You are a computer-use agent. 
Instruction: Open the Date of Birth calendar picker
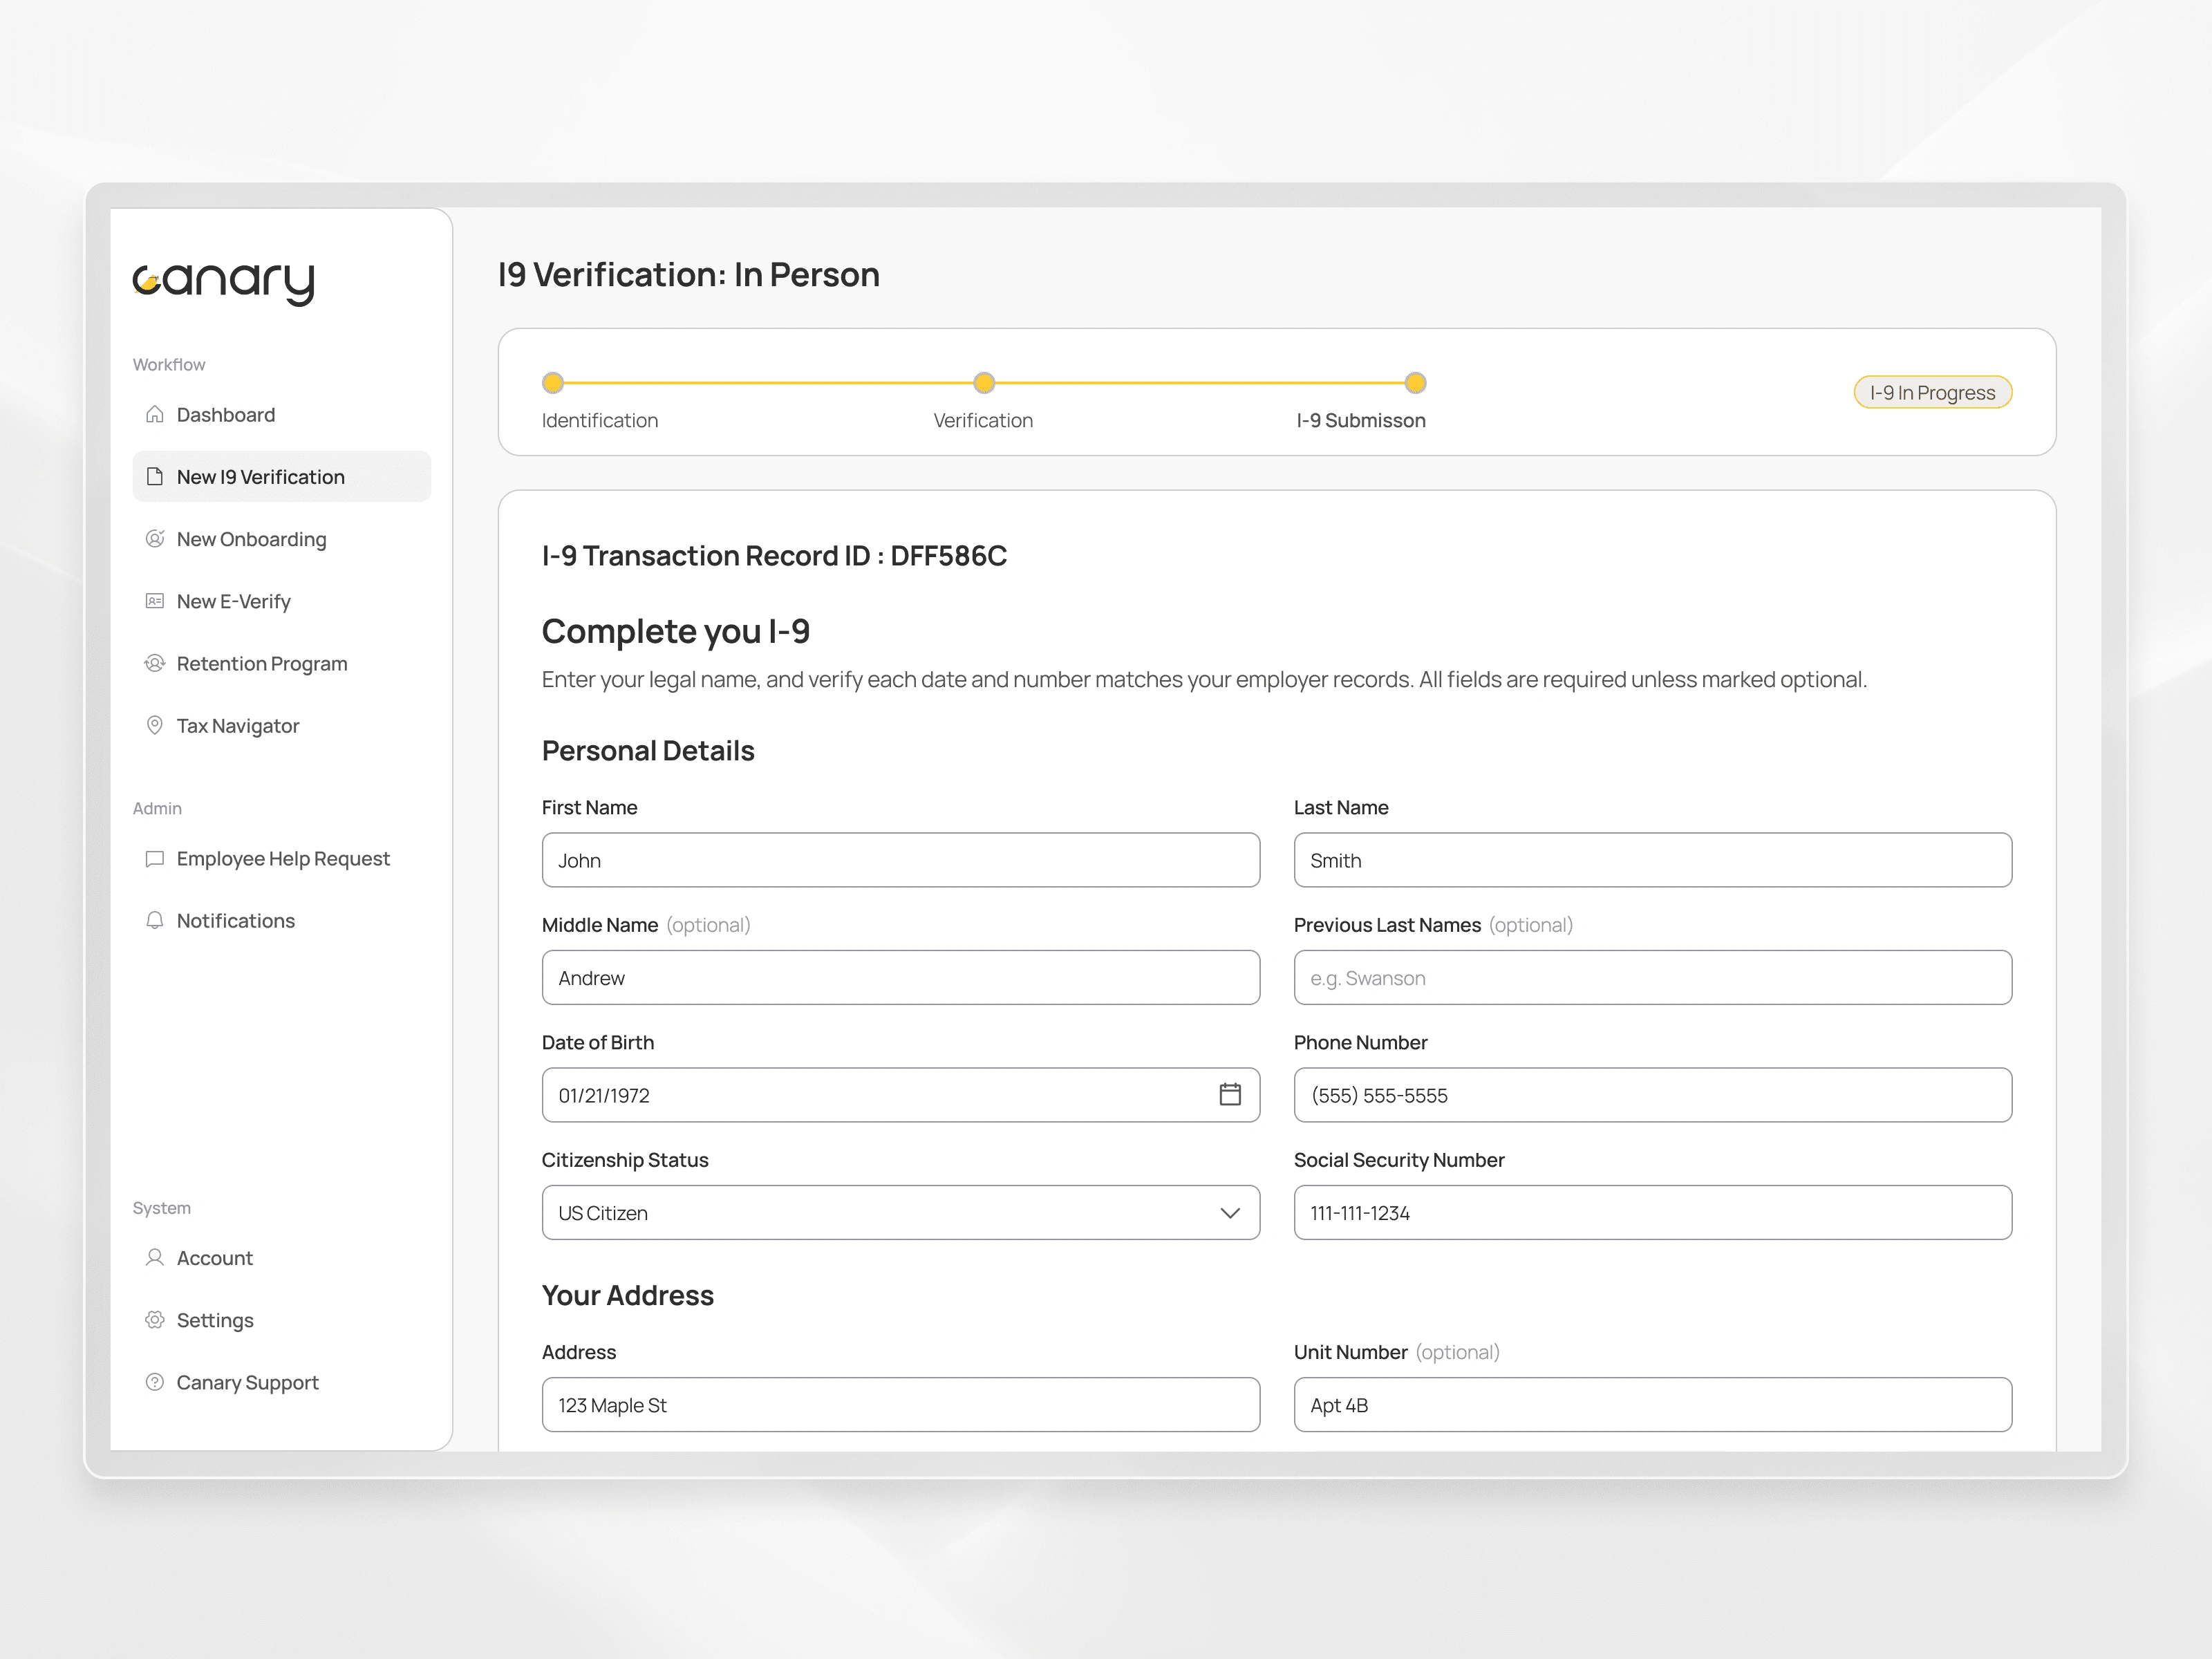1230,1095
